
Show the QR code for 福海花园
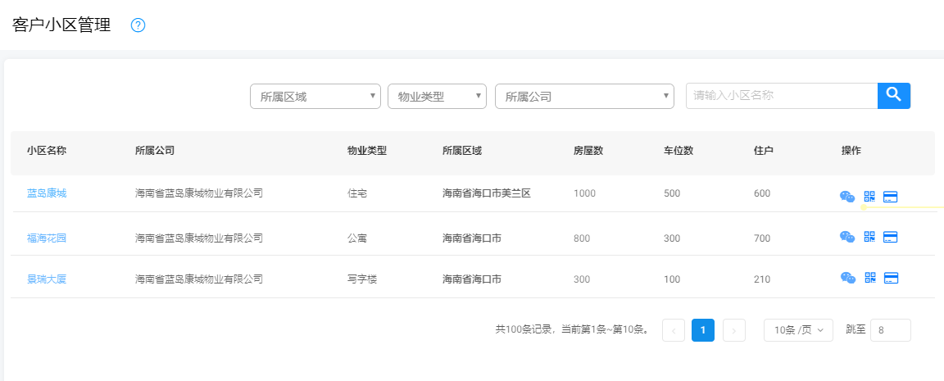[869, 237]
